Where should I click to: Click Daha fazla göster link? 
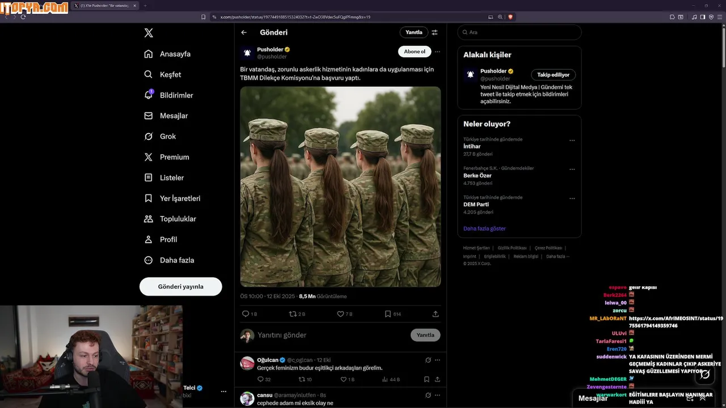[x=484, y=228]
